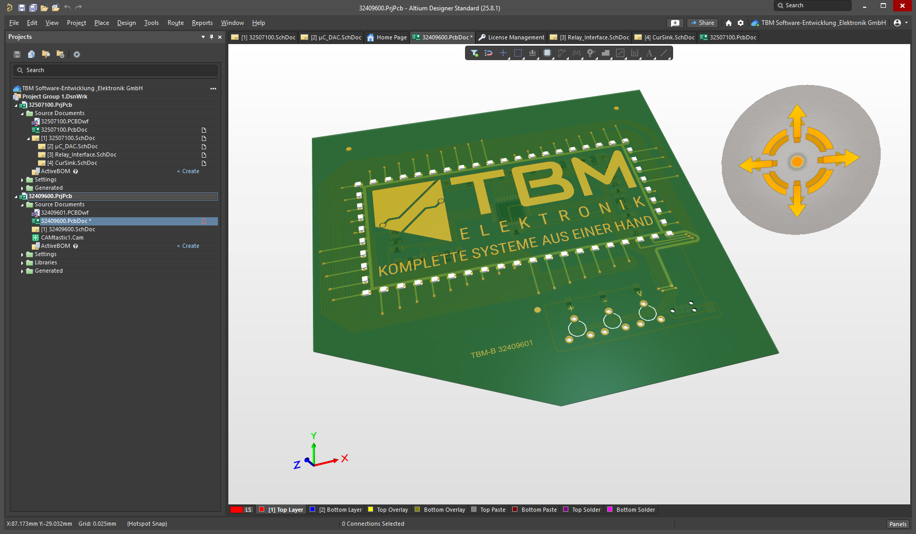Click the Bottom Layer blue color swatch
Image resolution: width=916 pixels, height=534 pixels.
click(312, 510)
